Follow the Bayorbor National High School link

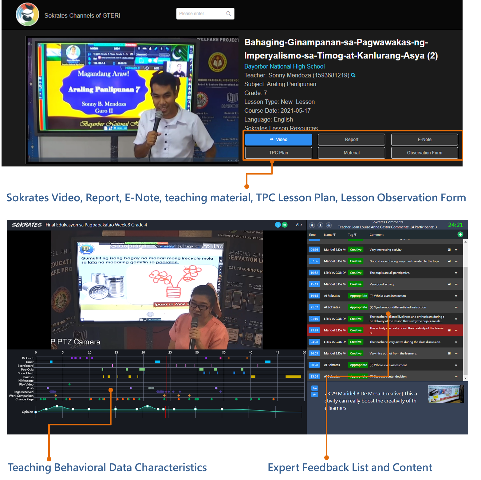(x=284, y=66)
